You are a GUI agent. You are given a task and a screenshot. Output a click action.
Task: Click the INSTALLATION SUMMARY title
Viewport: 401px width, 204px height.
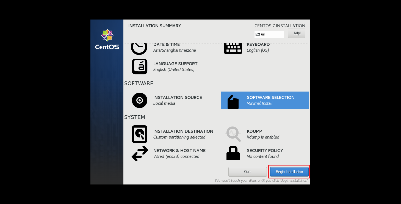click(155, 26)
